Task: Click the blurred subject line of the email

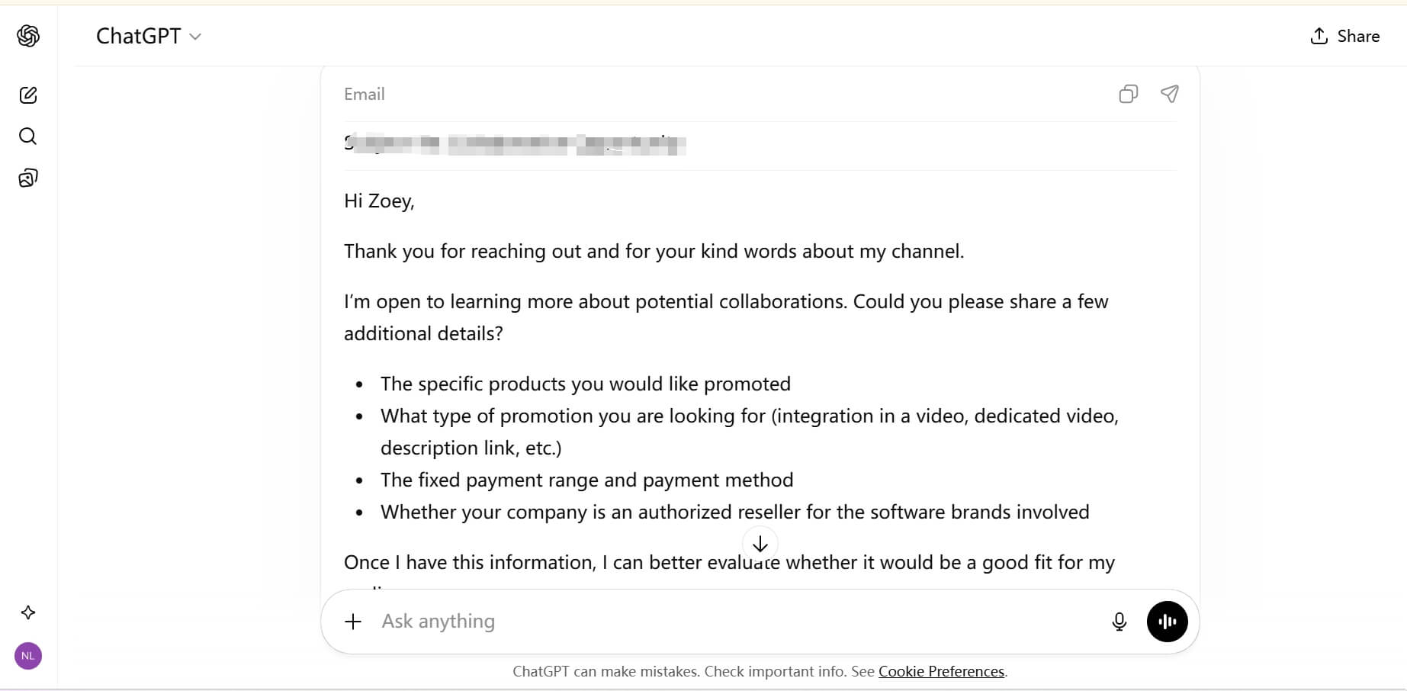Action: click(516, 144)
